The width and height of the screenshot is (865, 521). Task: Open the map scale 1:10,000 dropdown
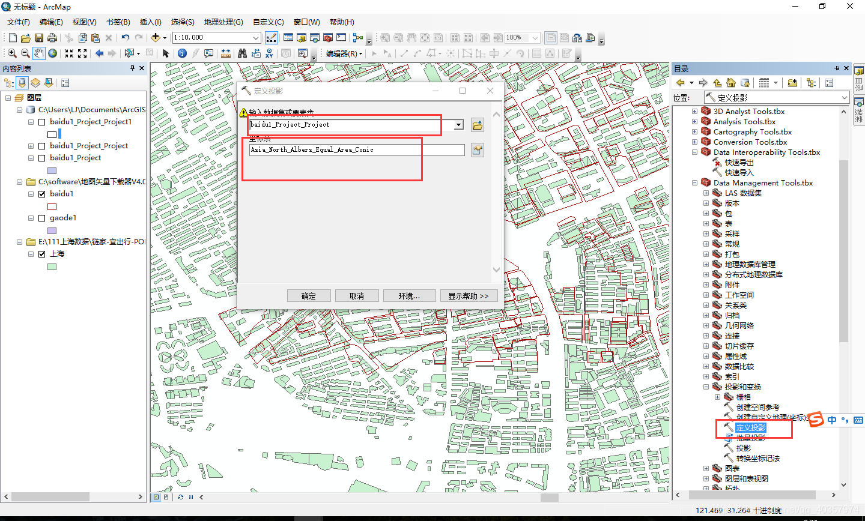[x=256, y=38]
